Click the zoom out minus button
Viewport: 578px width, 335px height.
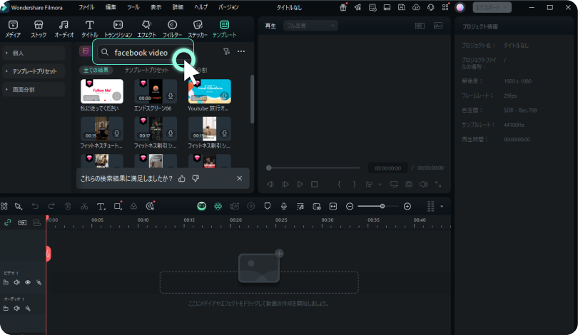[x=350, y=207]
